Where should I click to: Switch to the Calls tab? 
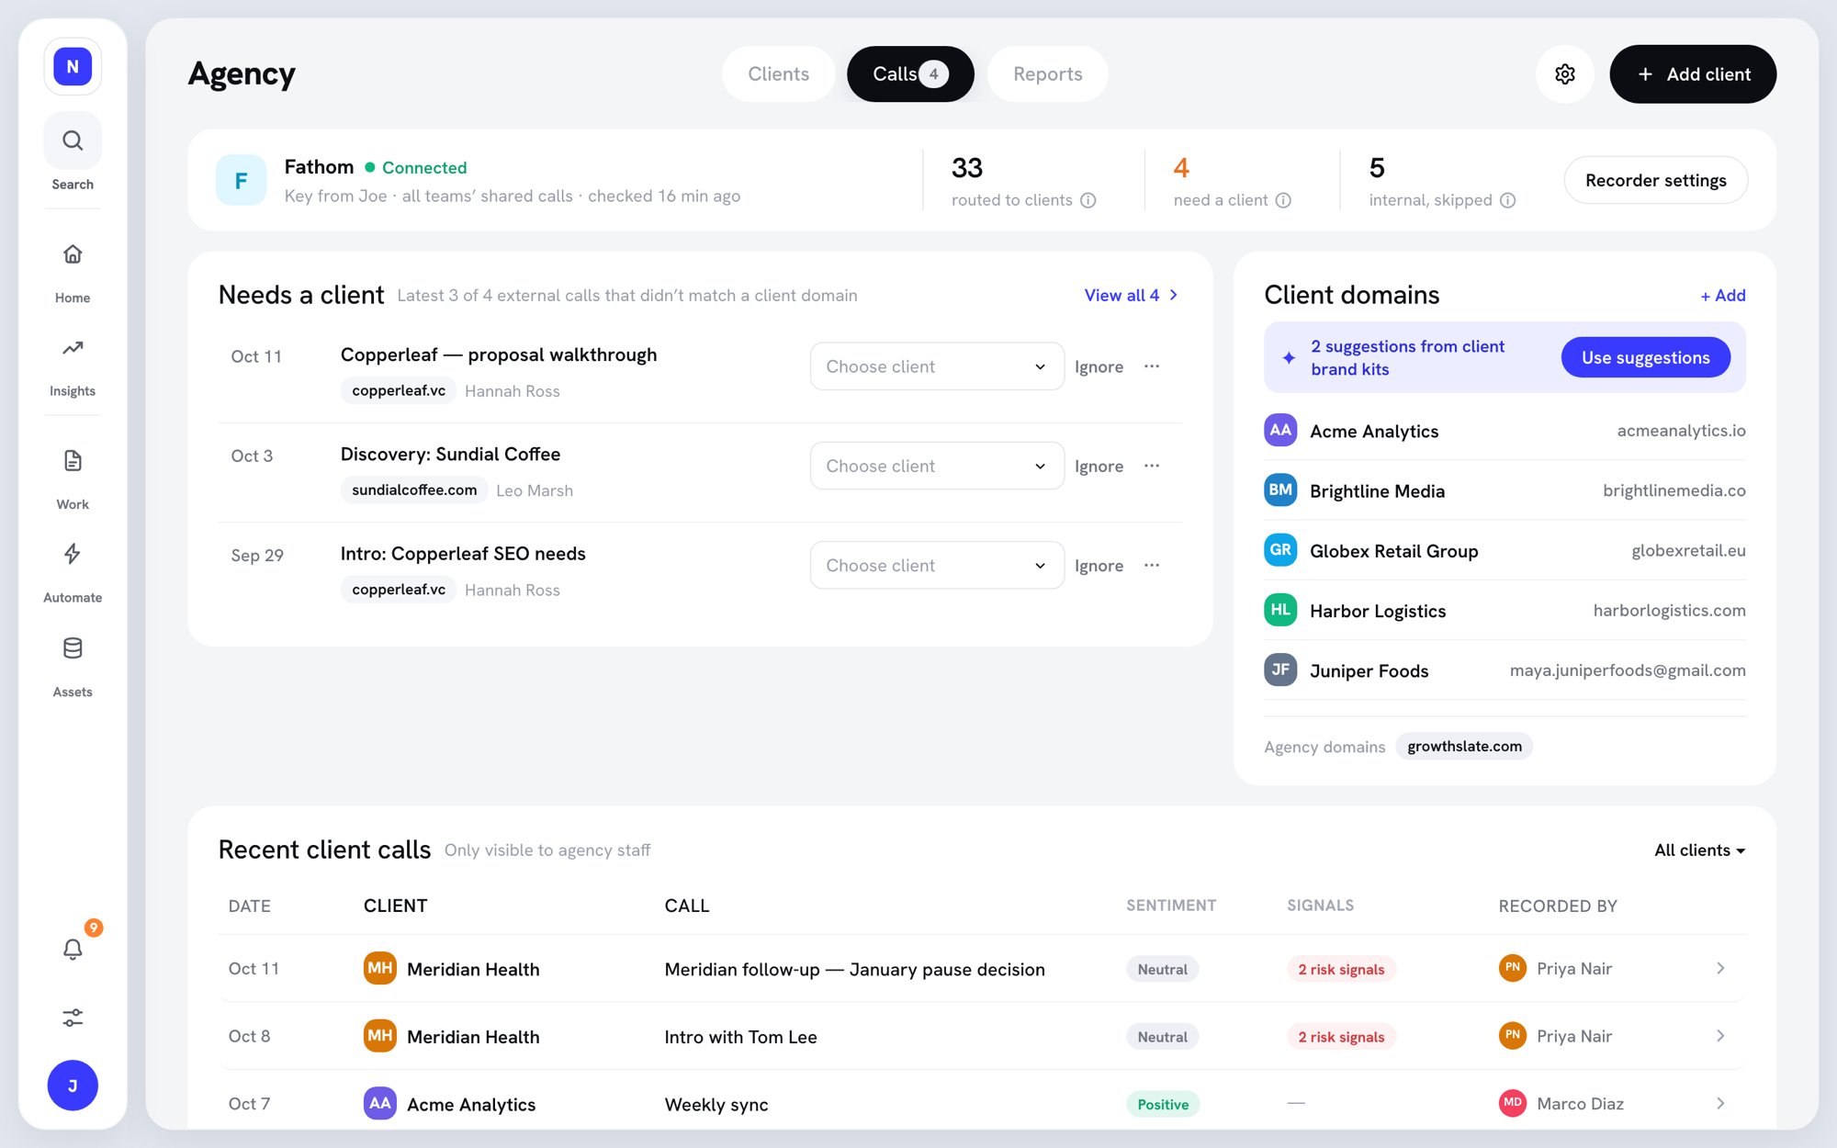pos(910,74)
